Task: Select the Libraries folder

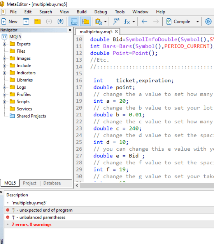Action: coord(25,80)
